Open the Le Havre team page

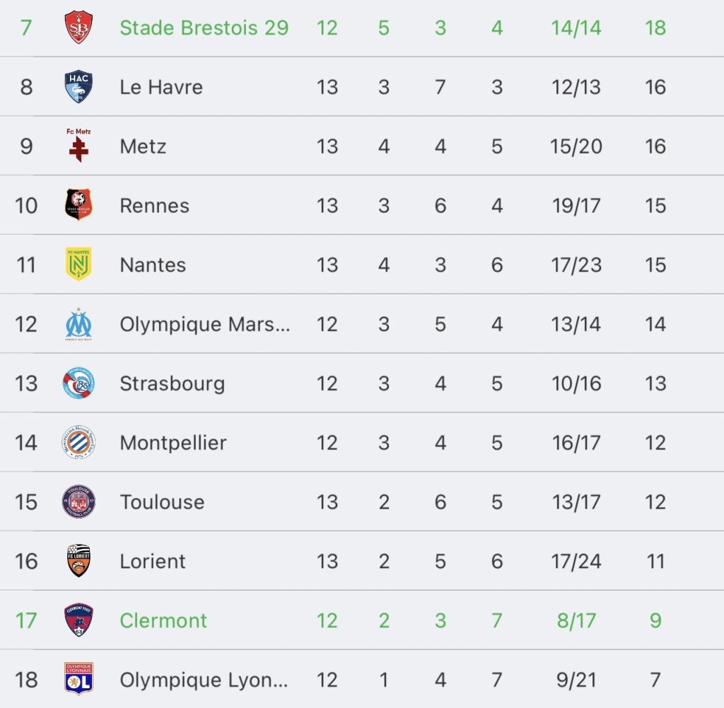(x=161, y=87)
